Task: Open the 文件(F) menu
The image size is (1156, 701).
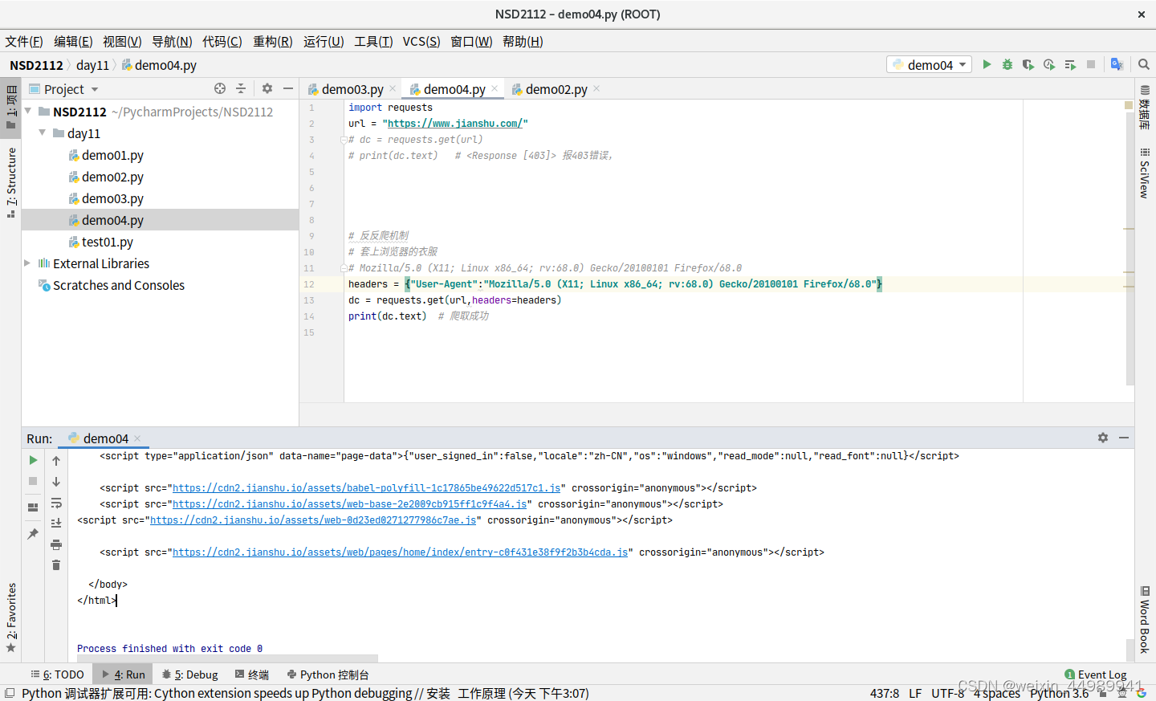Action: (24, 41)
